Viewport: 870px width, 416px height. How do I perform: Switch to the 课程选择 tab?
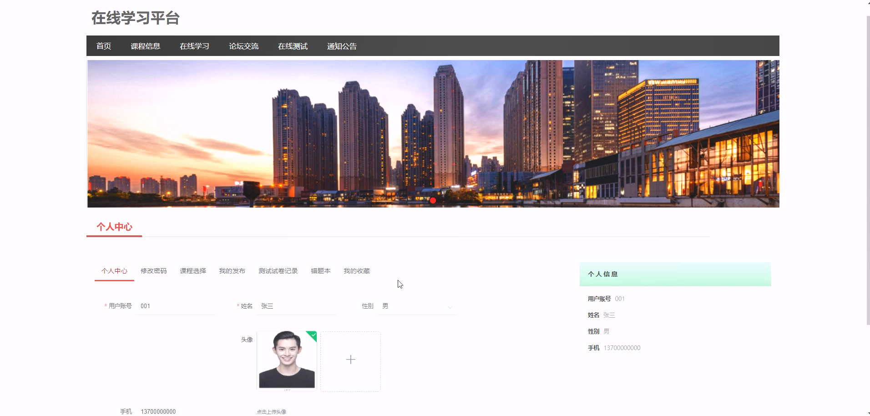[x=192, y=270]
